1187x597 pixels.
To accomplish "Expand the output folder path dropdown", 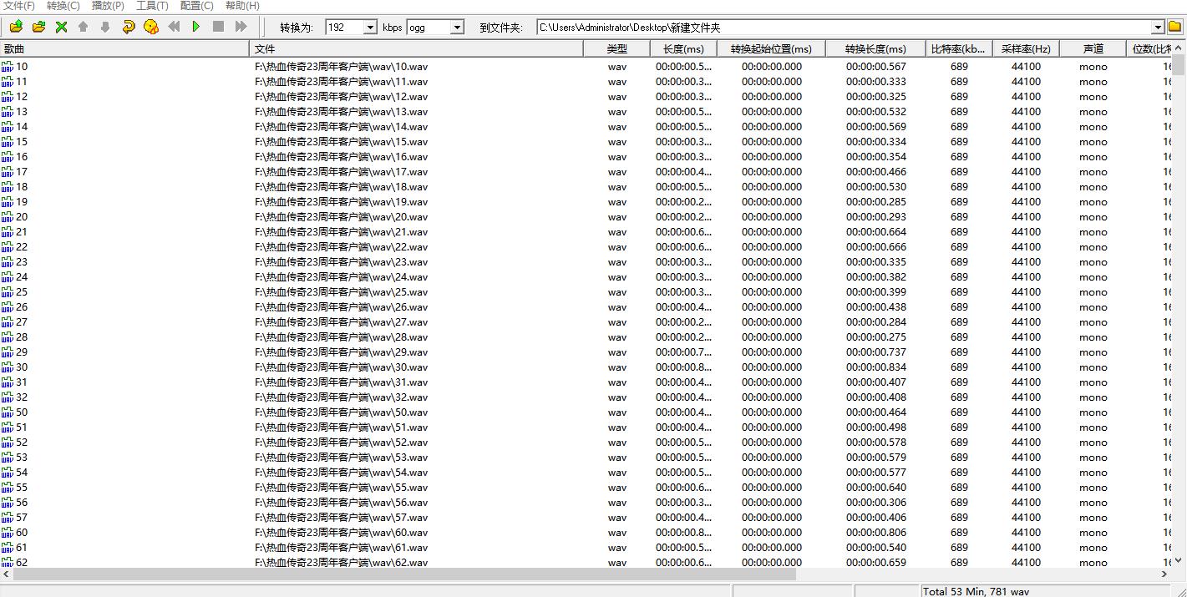I will (1158, 28).
